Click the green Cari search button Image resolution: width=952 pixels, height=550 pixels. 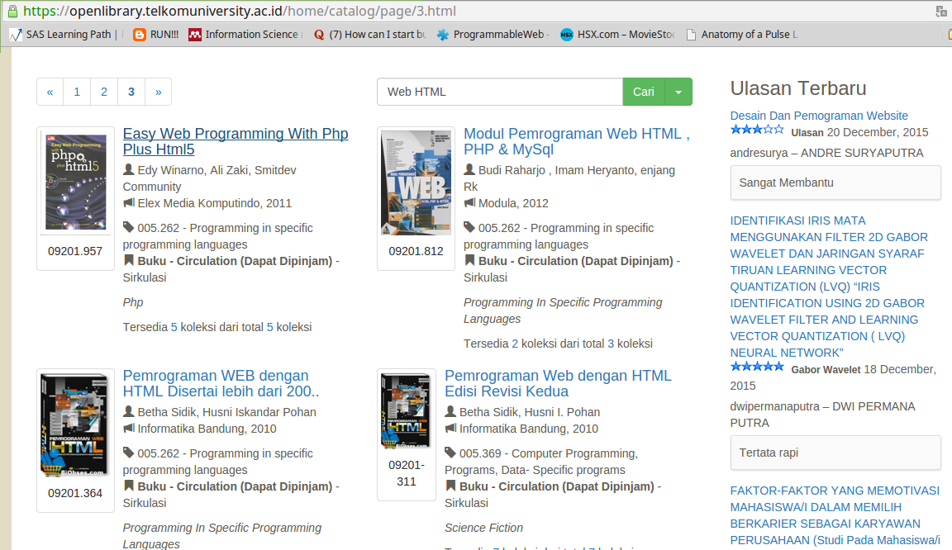644,92
